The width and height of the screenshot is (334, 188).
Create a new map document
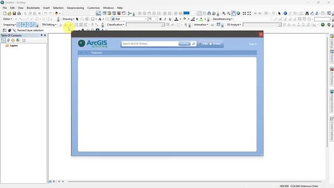tap(5, 14)
